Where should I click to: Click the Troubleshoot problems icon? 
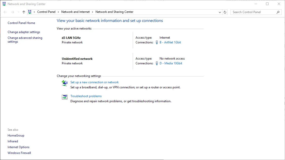(65, 97)
